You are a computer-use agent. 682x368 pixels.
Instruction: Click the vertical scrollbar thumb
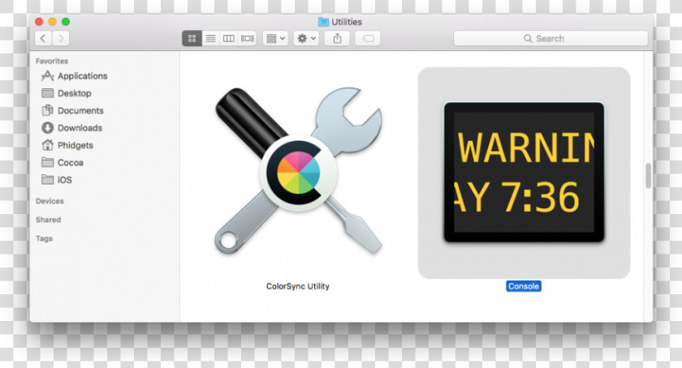pyautogui.click(x=648, y=176)
